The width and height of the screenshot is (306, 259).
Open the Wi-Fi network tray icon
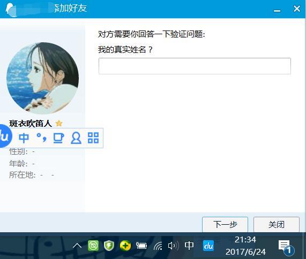158,246
